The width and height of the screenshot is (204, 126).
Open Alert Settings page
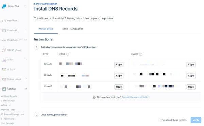pyautogui.click(x=8, y=101)
